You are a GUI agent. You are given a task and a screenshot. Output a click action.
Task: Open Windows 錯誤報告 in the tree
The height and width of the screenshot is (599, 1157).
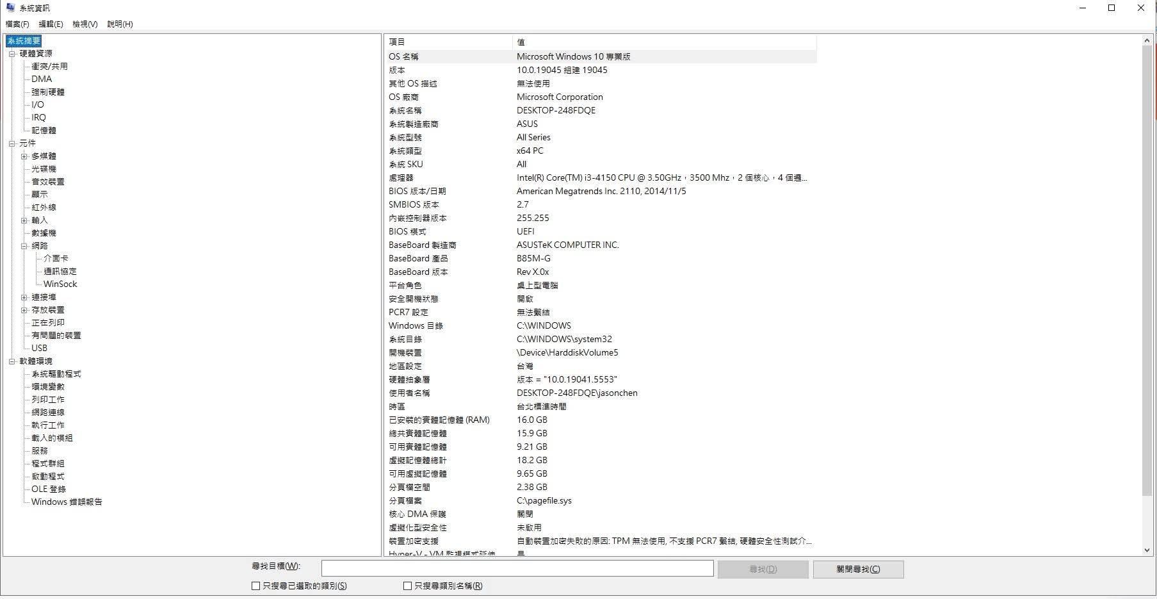pyautogui.click(x=67, y=502)
